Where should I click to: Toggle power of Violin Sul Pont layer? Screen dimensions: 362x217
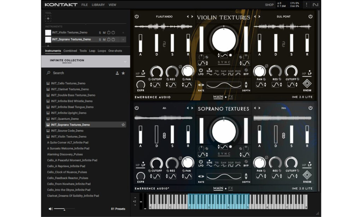(x=310, y=16)
